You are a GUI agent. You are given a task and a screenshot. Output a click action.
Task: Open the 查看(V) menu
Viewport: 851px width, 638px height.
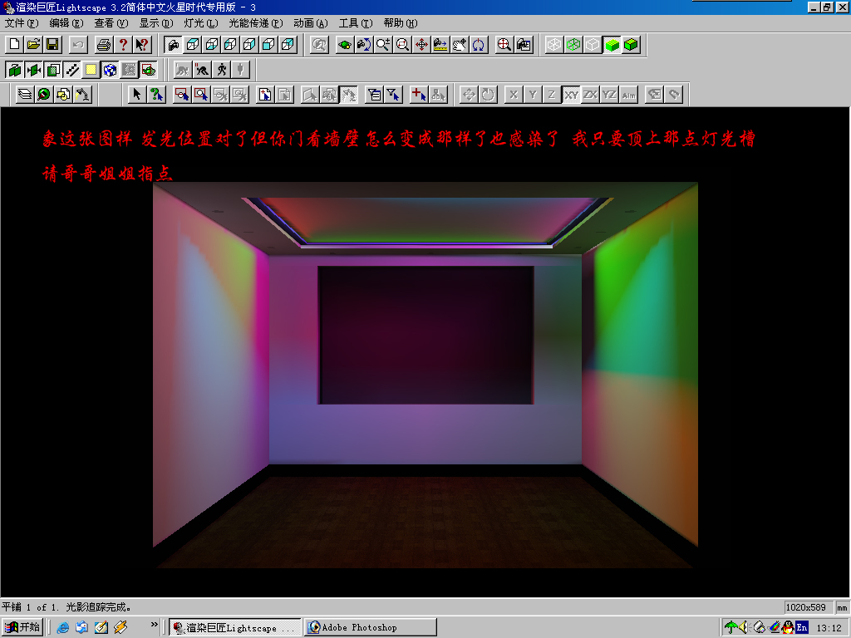[111, 23]
